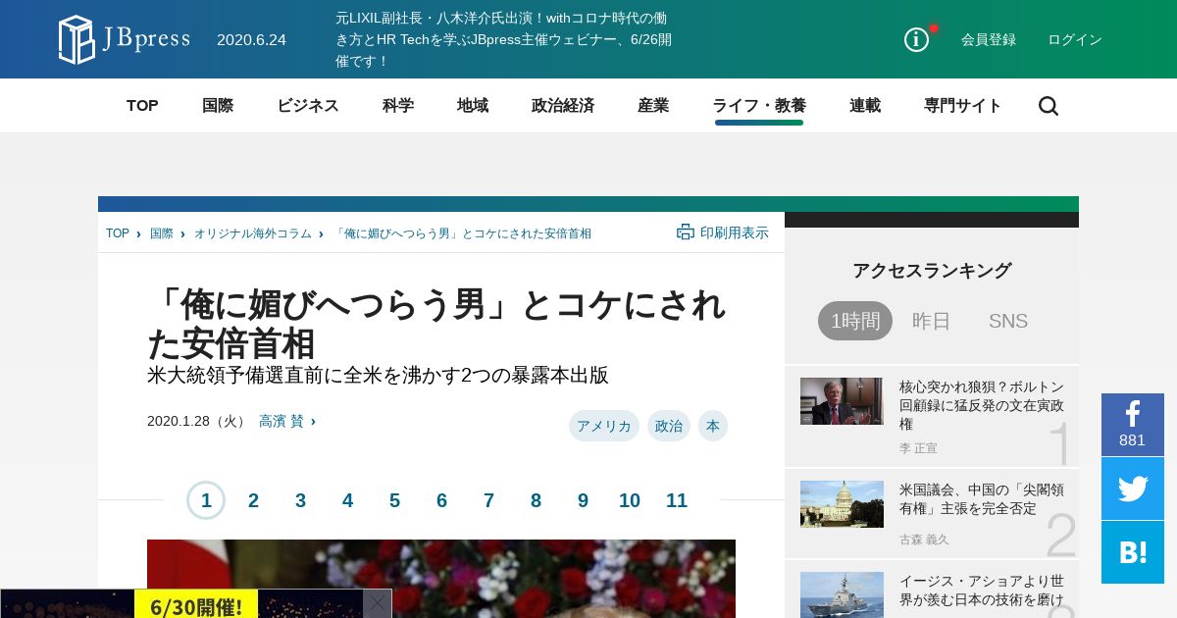Open ボルトン回顧録 ranking headline

point(982,405)
